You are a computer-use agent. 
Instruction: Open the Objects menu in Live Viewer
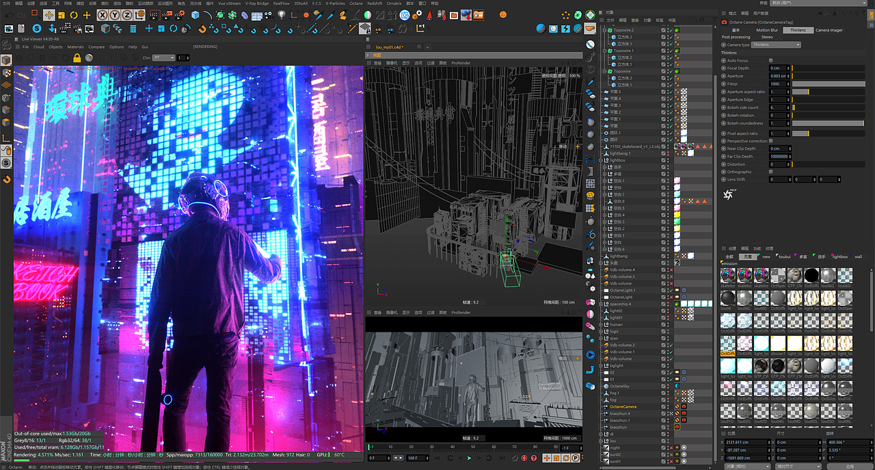coord(55,47)
